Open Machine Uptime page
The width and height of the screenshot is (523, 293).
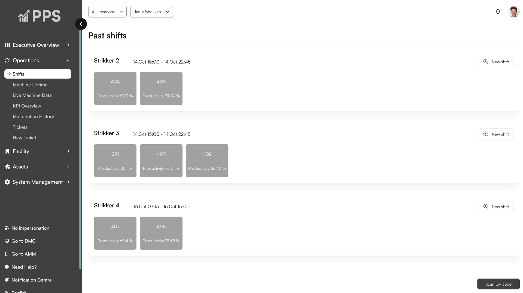tap(30, 85)
